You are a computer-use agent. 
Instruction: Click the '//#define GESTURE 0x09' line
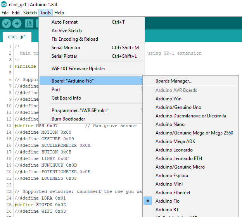coord(44,139)
